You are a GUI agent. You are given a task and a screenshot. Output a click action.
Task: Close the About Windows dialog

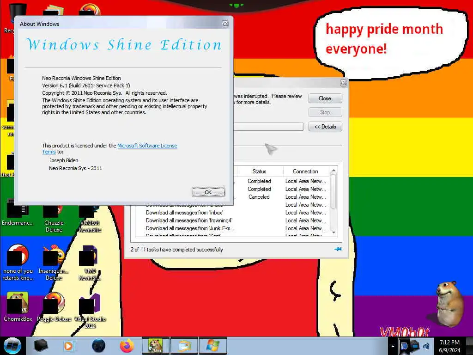[225, 24]
